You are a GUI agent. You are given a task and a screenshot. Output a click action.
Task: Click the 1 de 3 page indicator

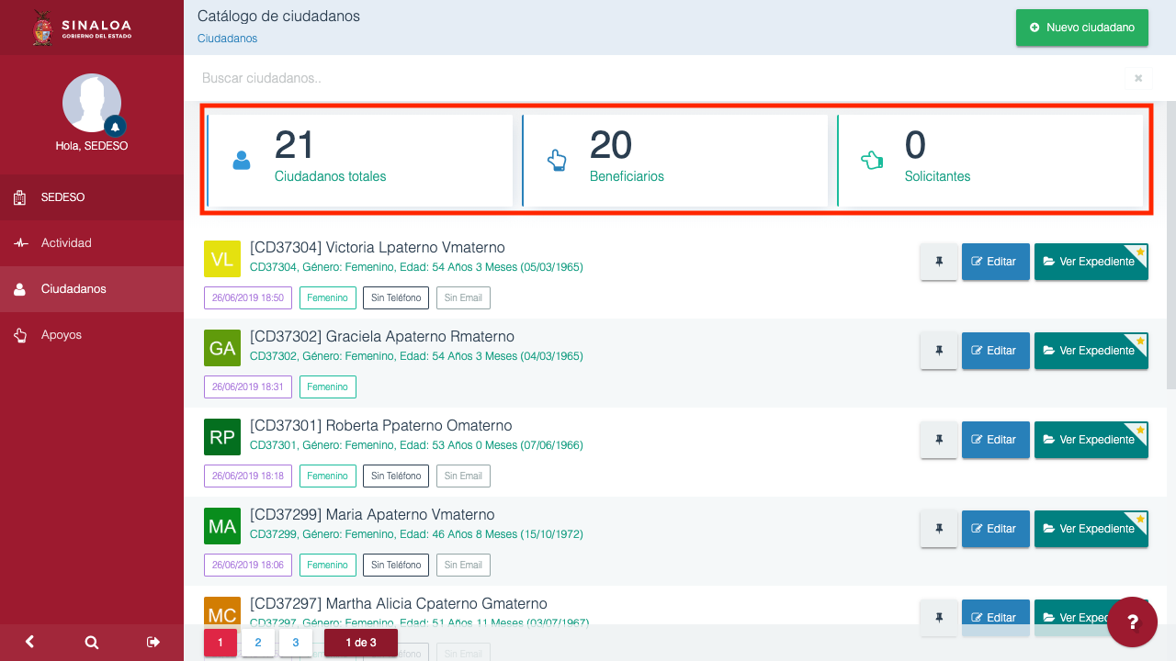pyautogui.click(x=361, y=643)
